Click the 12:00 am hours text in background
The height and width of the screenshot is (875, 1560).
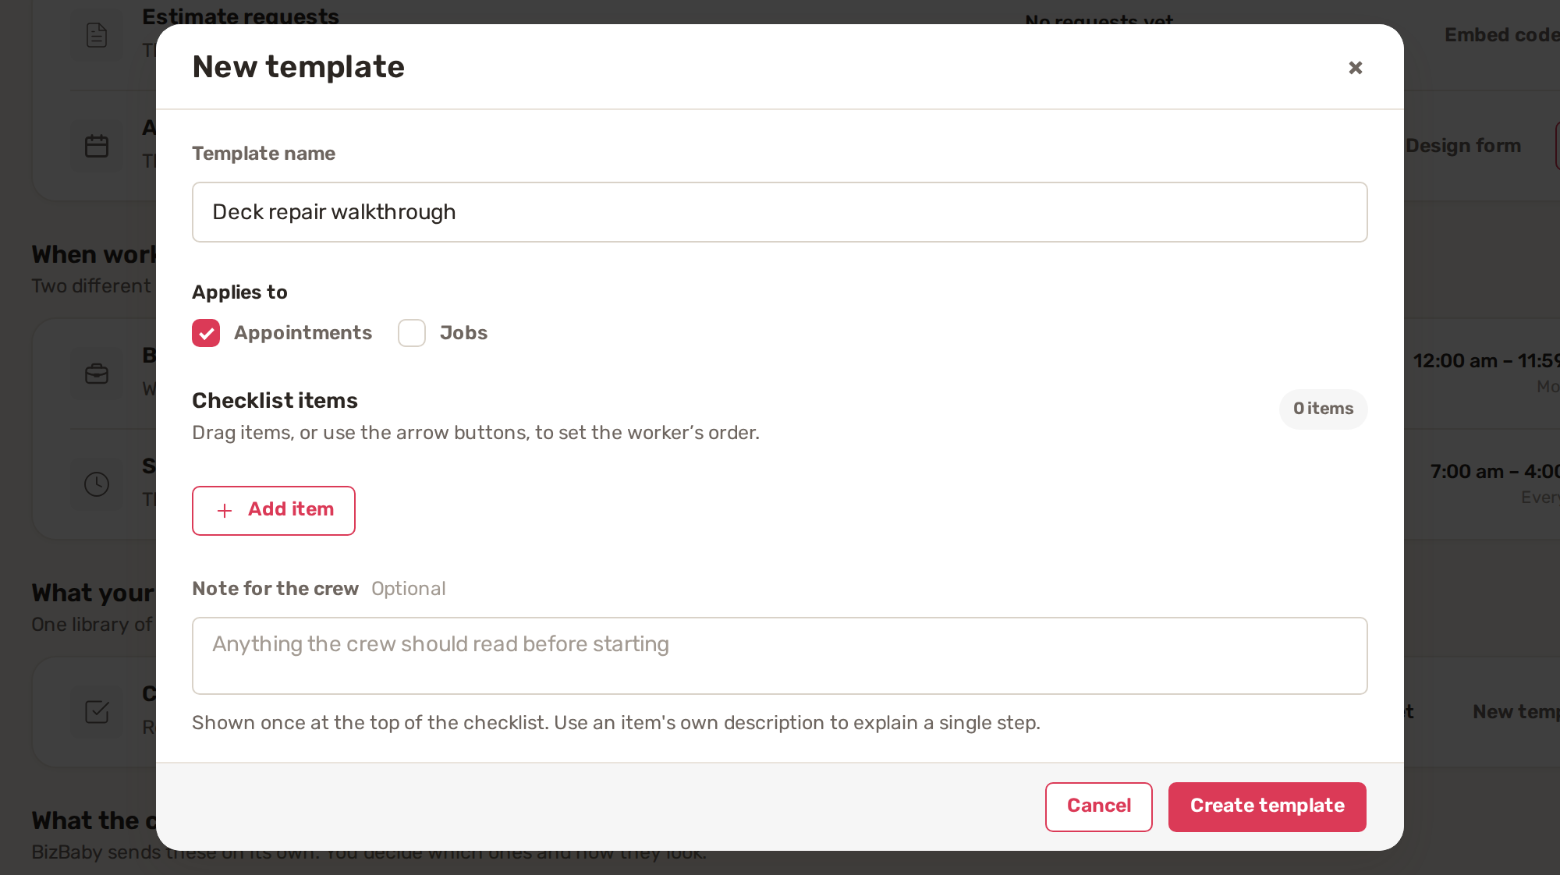pos(1486,361)
